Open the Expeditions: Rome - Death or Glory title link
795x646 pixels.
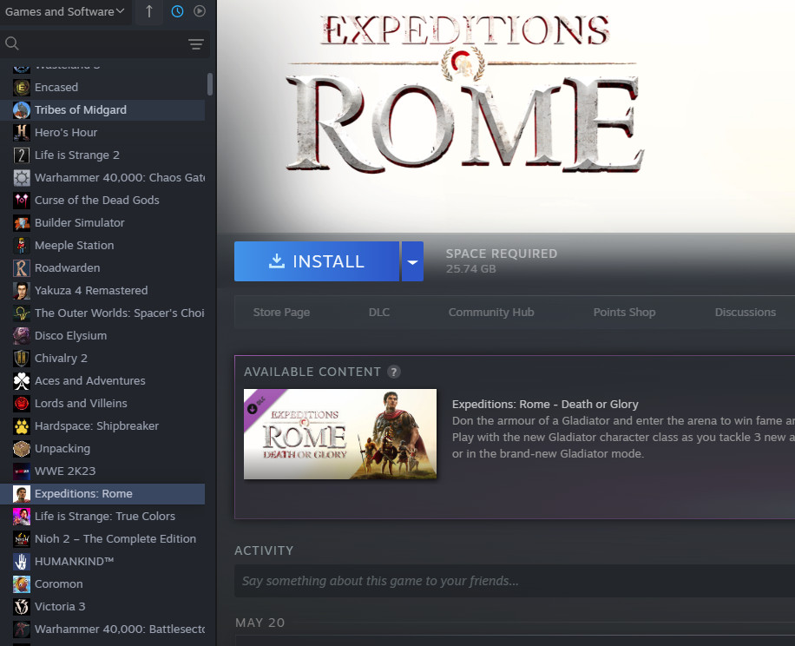545,404
